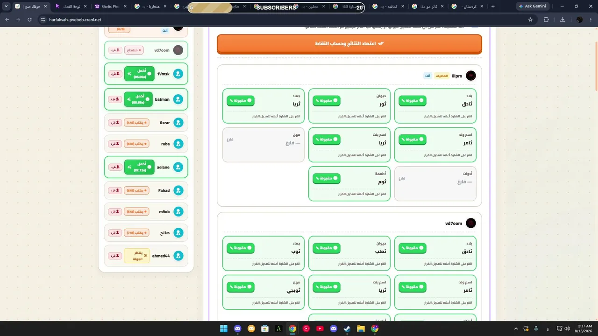Viewport: 598px width, 336px height.
Task: Click the ruba player avatar icon
Action: coord(178,144)
